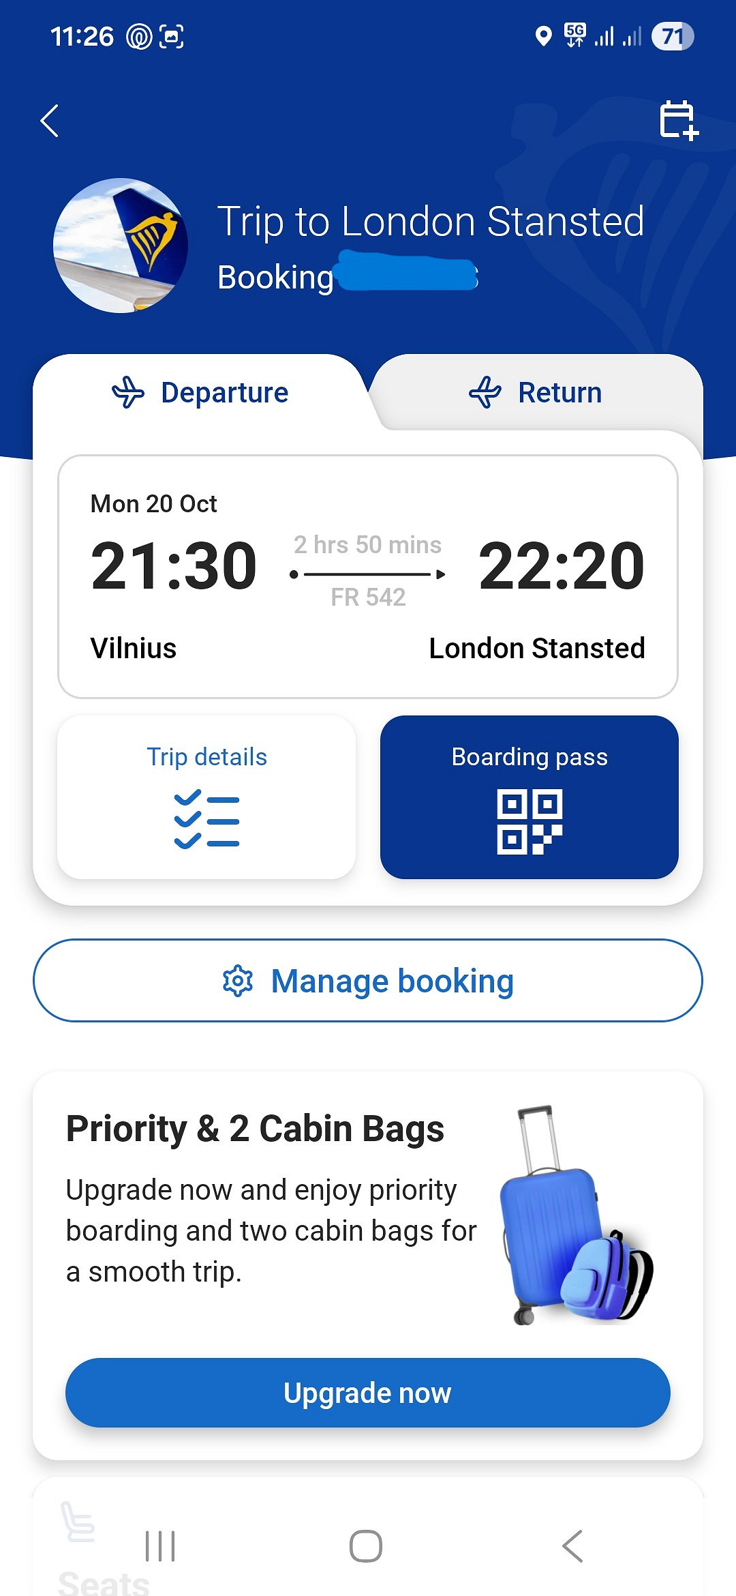Tap the blue suitcase and backpack image
The height and width of the screenshot is (1596, 736).
point(575,1217)
